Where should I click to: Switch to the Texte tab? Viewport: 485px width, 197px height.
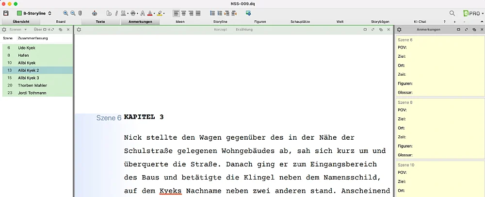point(100,22)
